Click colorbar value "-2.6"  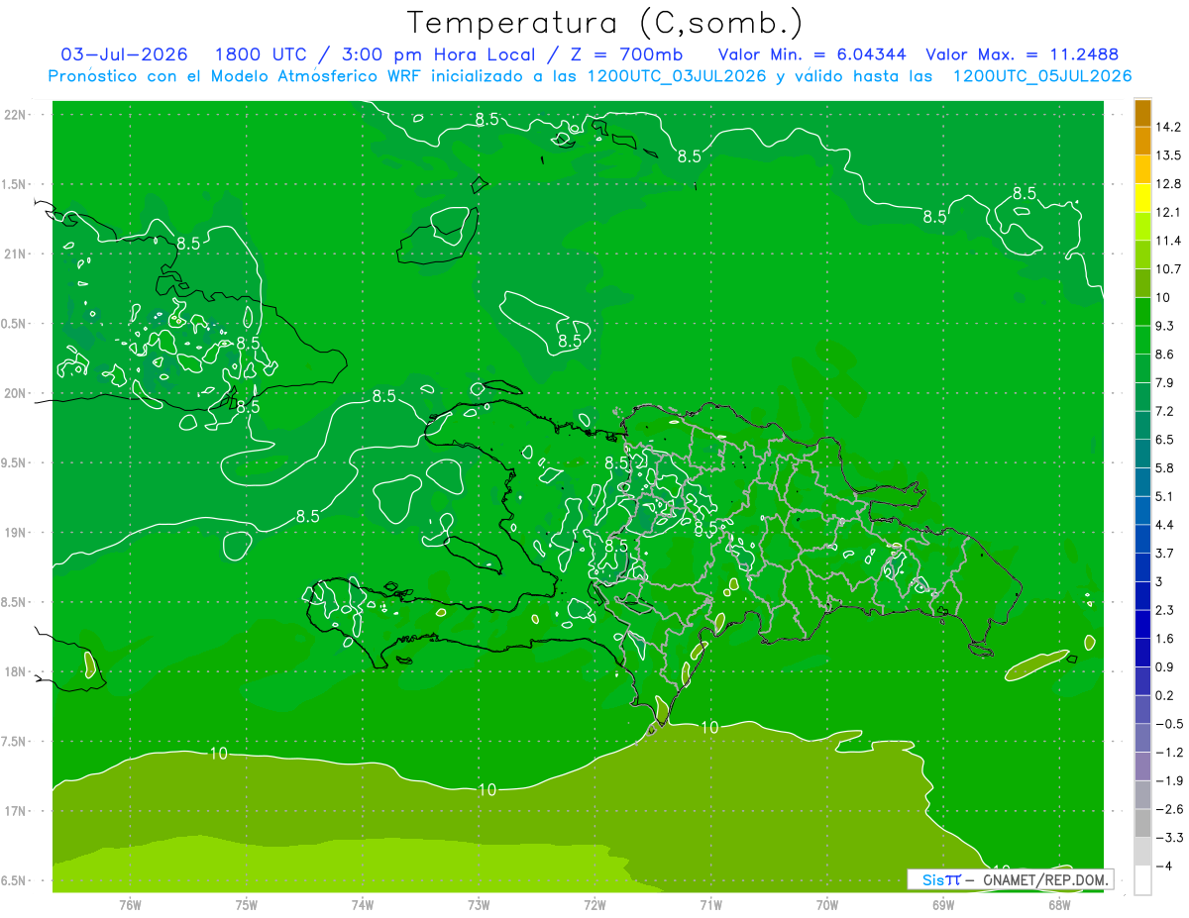click(1169, 809)
